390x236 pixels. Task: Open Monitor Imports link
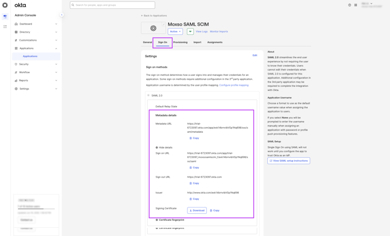(x=219, y=31)
